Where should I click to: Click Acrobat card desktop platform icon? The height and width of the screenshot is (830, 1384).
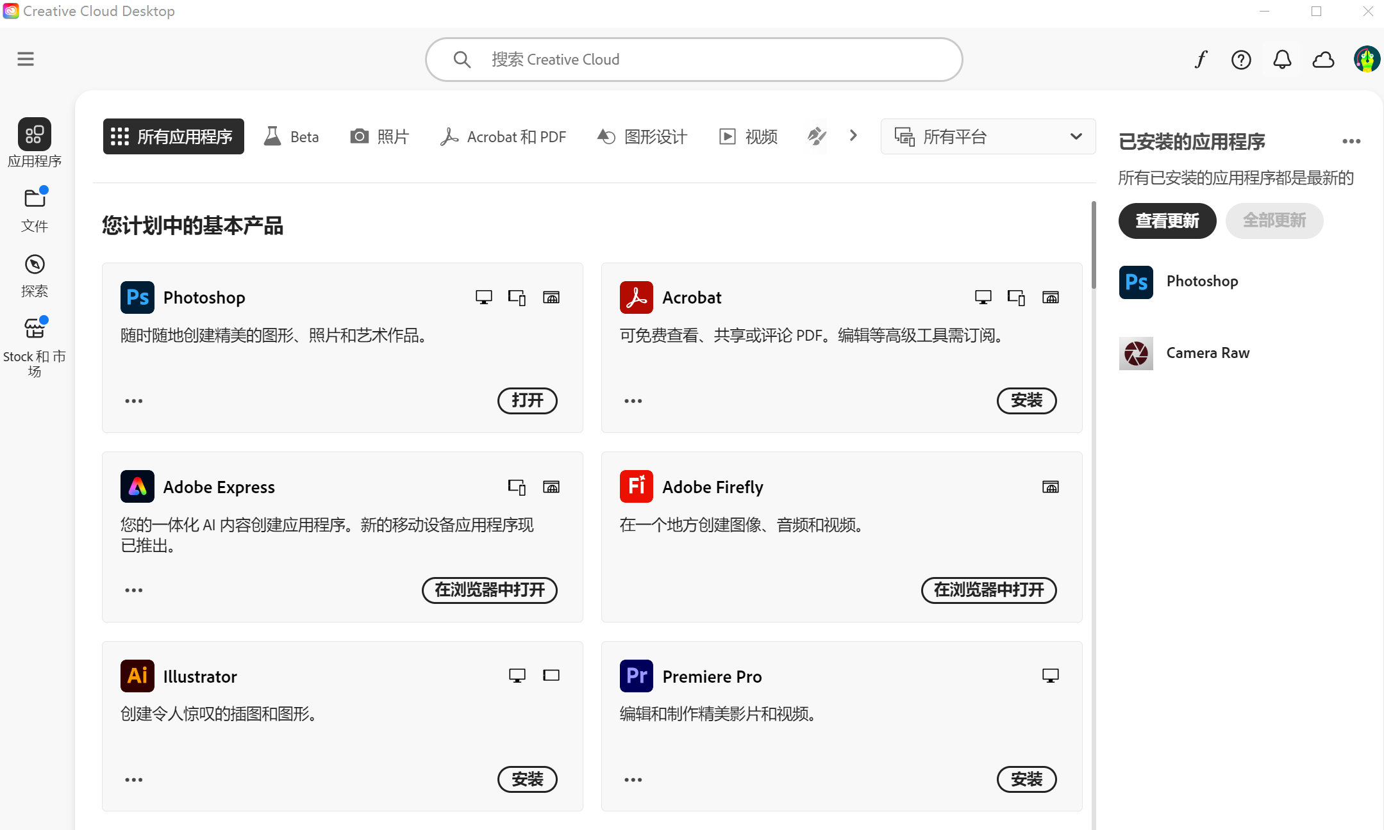tap(983, 297)
